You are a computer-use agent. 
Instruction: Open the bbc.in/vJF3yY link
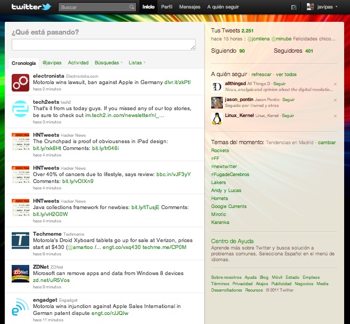pos(173,175)
